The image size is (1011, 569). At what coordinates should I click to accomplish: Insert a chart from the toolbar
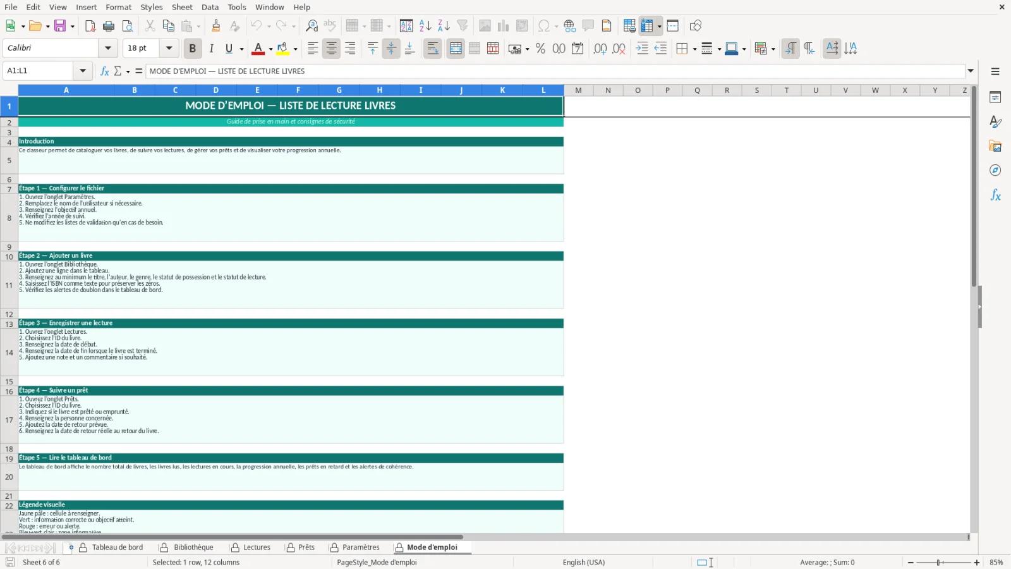pos(504,26)
